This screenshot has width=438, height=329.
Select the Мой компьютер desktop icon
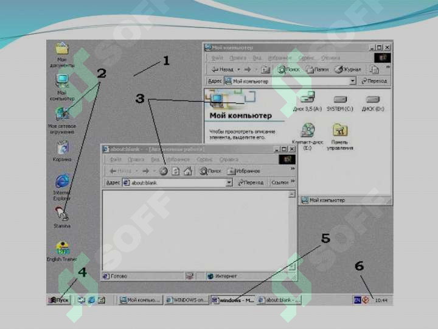[x=62, y=88]
